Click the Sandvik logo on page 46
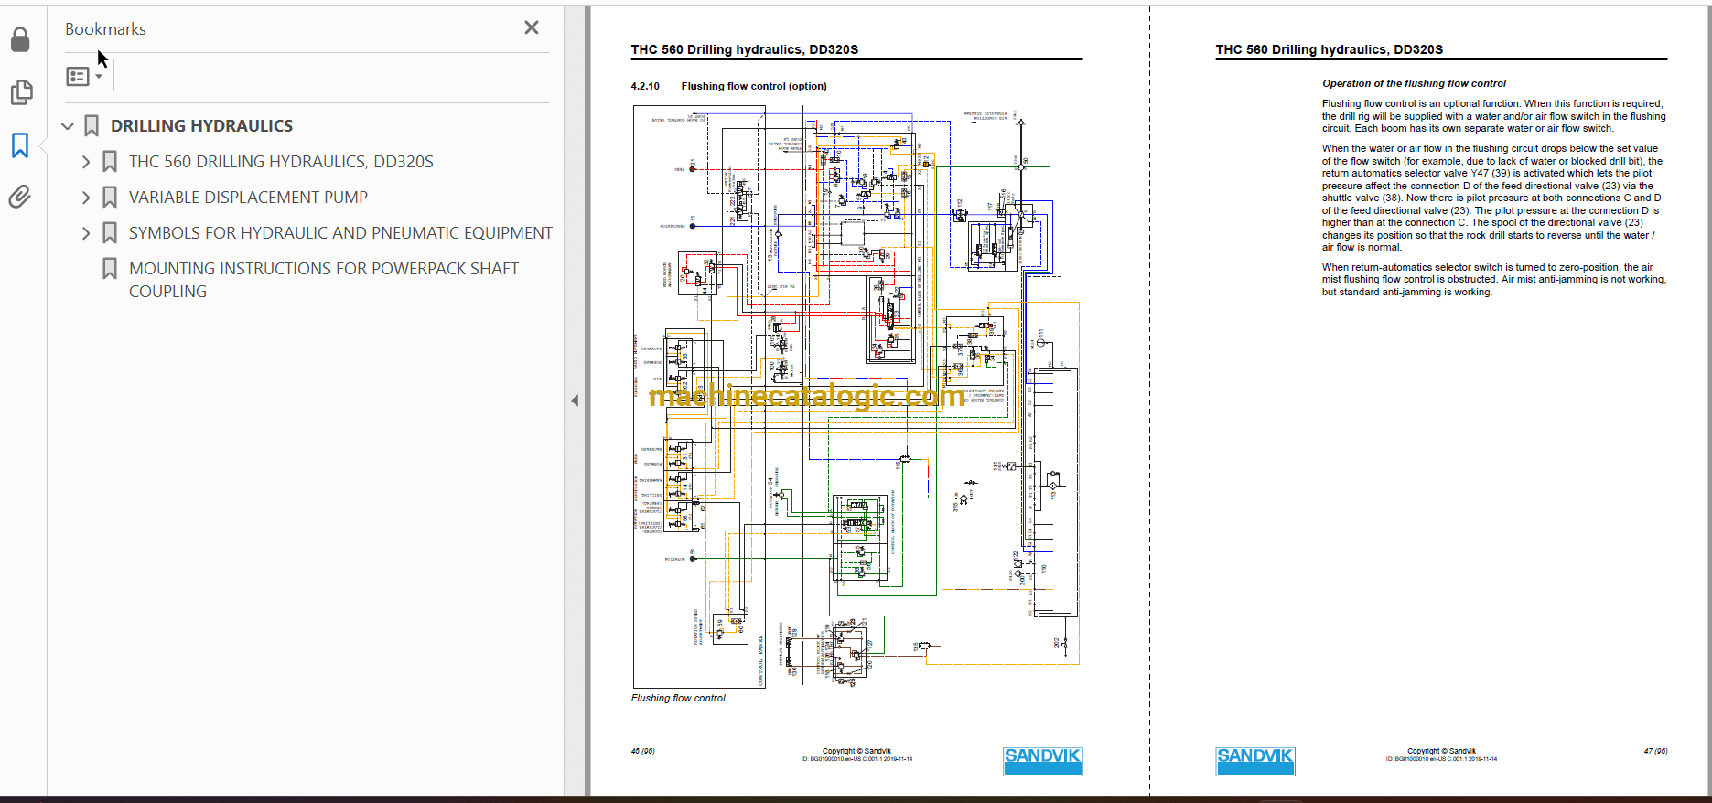 [x=1042, y=761]
